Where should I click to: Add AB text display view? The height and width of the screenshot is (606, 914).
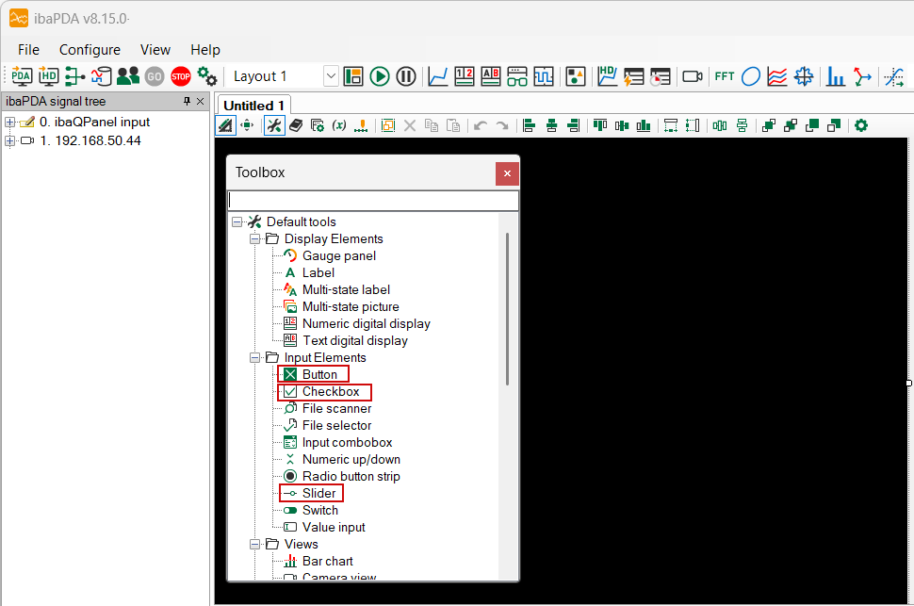pyautogui.click(x=491, y=76)
